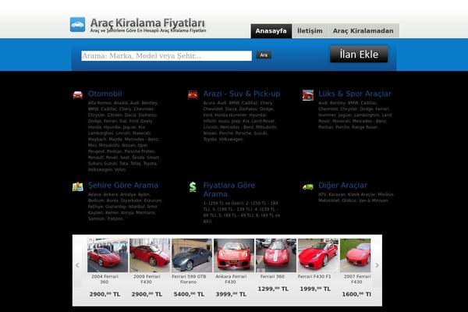Open the 2007 Ferrari F430 thumbnail
The height and width of the screenshot is (312, 468).
tap(355, 255)
